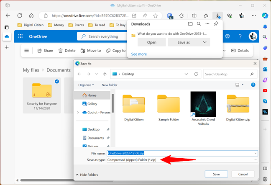Open OneDrive app launcher grid

coord(20,36)
